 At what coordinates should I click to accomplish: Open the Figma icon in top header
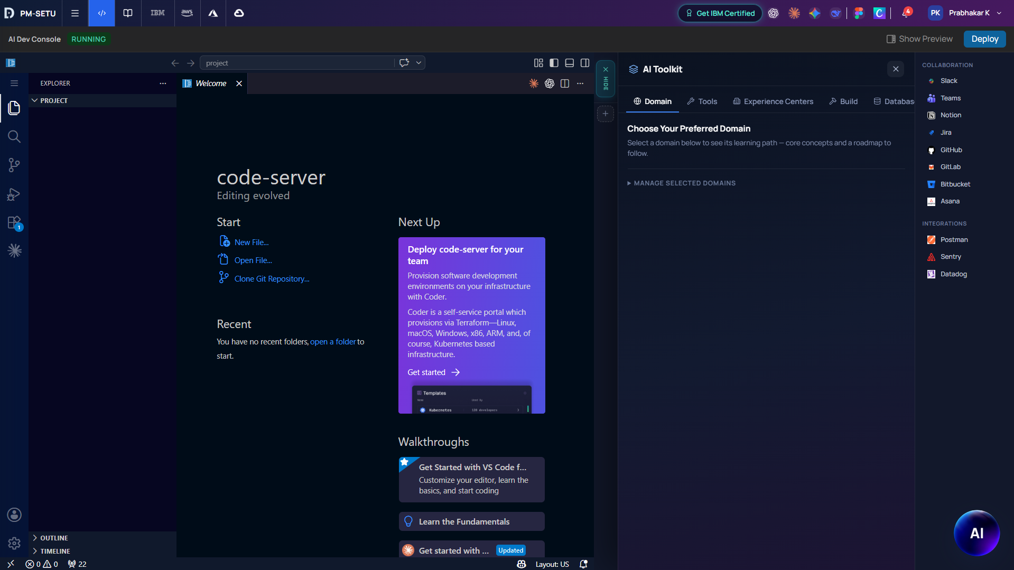pos(859,13)
